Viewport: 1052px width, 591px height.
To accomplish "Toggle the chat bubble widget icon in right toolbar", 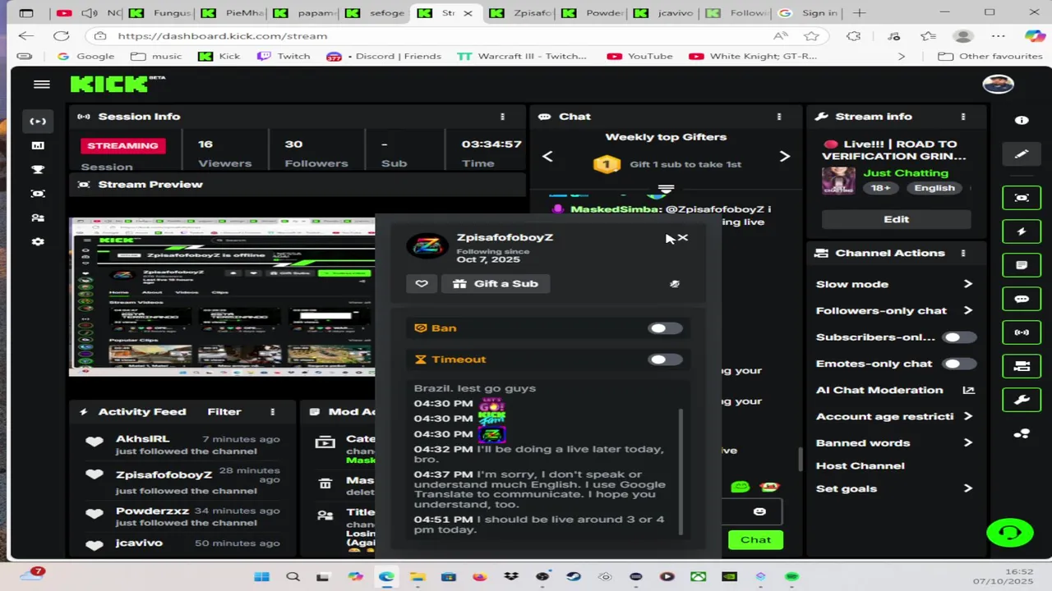I will coord(1022,299).
